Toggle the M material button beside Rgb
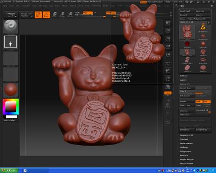This screenshot has height=173, width=216. pos(95,12)
